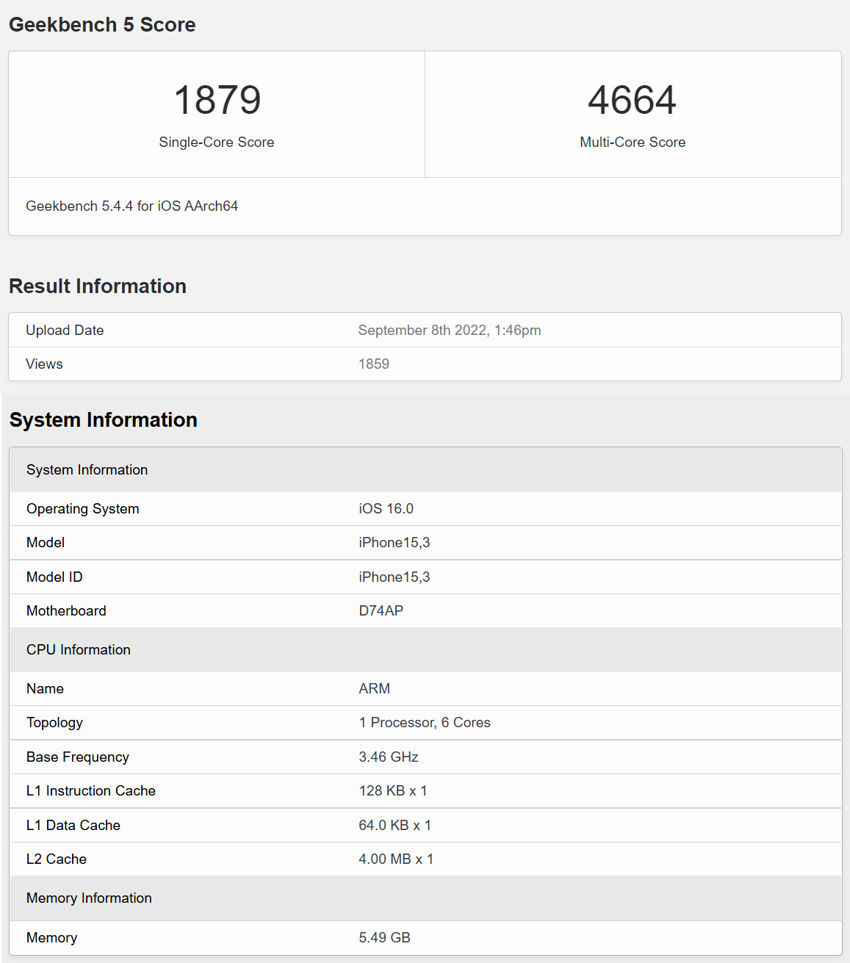Select the L1 Instruction Cache value 128 KB

392,791
